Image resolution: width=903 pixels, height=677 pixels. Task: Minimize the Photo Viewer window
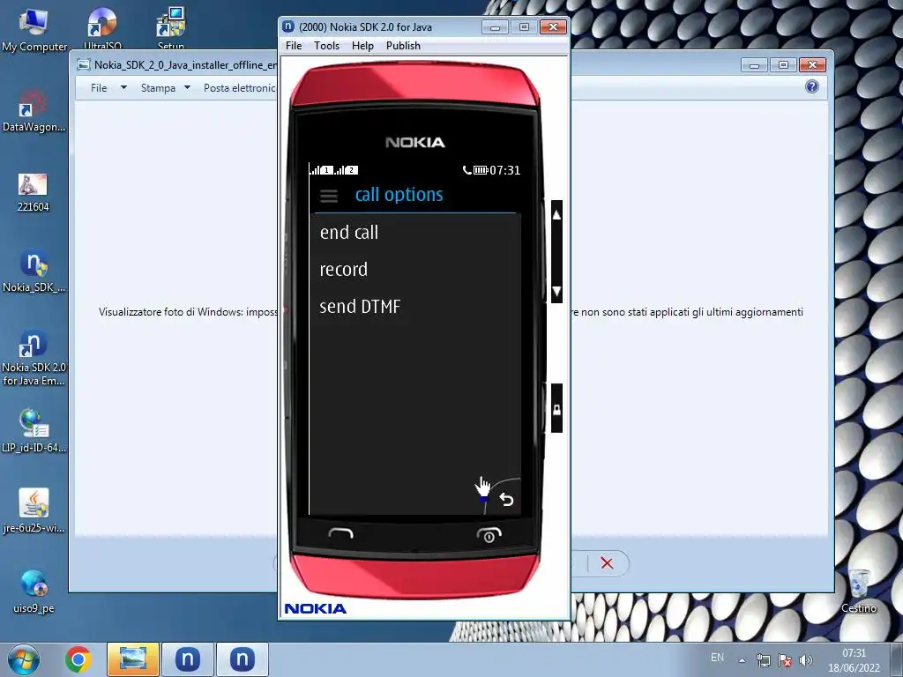tap(754, 65)
